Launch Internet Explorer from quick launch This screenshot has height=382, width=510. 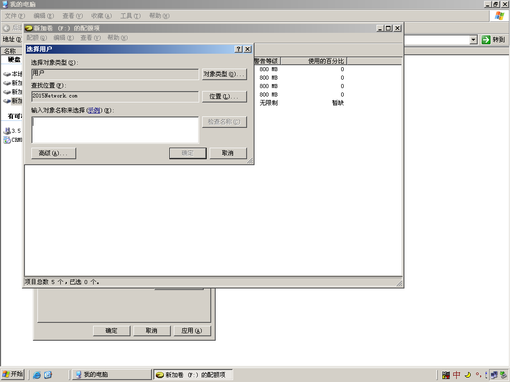tap(37, 375)
